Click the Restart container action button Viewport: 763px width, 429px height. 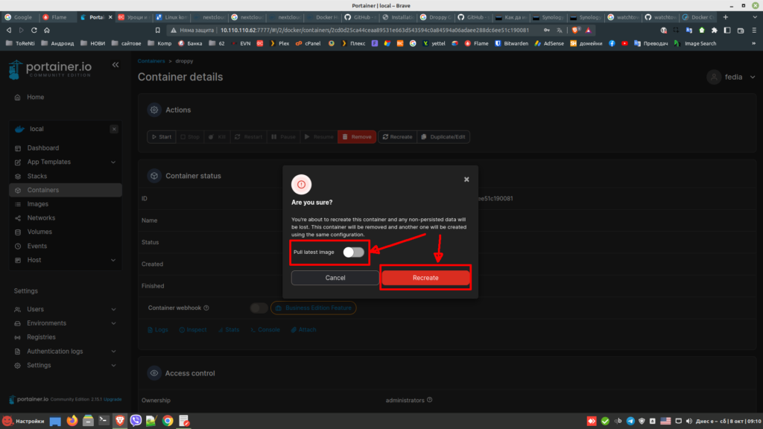point(248,137)
